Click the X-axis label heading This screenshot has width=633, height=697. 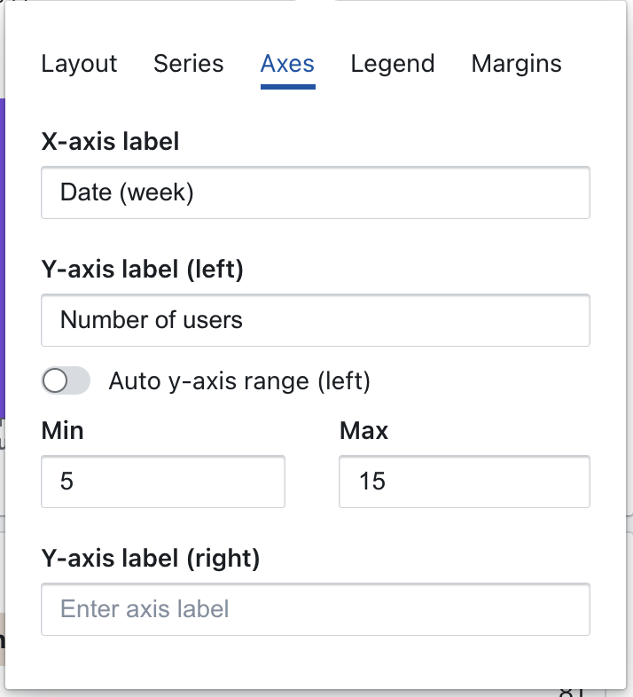point(110,141)
